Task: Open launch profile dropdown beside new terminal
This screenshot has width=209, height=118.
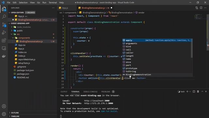Action: 190,91
